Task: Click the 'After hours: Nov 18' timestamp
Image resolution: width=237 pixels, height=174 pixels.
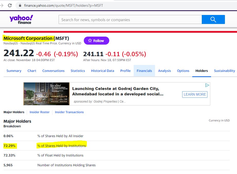Action: 107,60
